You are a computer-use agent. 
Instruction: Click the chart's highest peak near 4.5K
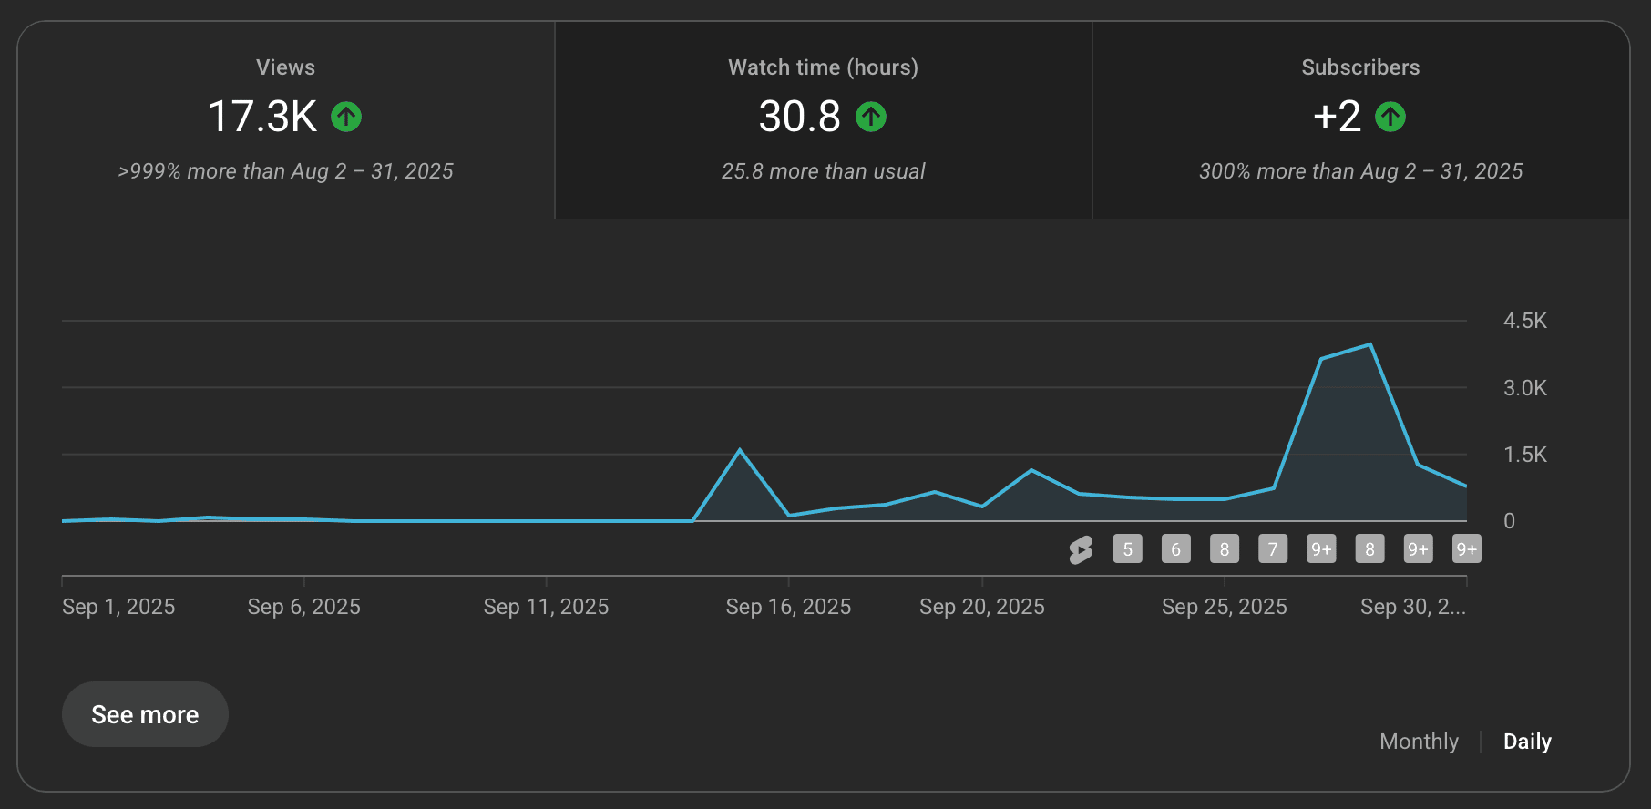pyautogui.click(x=1369, y=345)
